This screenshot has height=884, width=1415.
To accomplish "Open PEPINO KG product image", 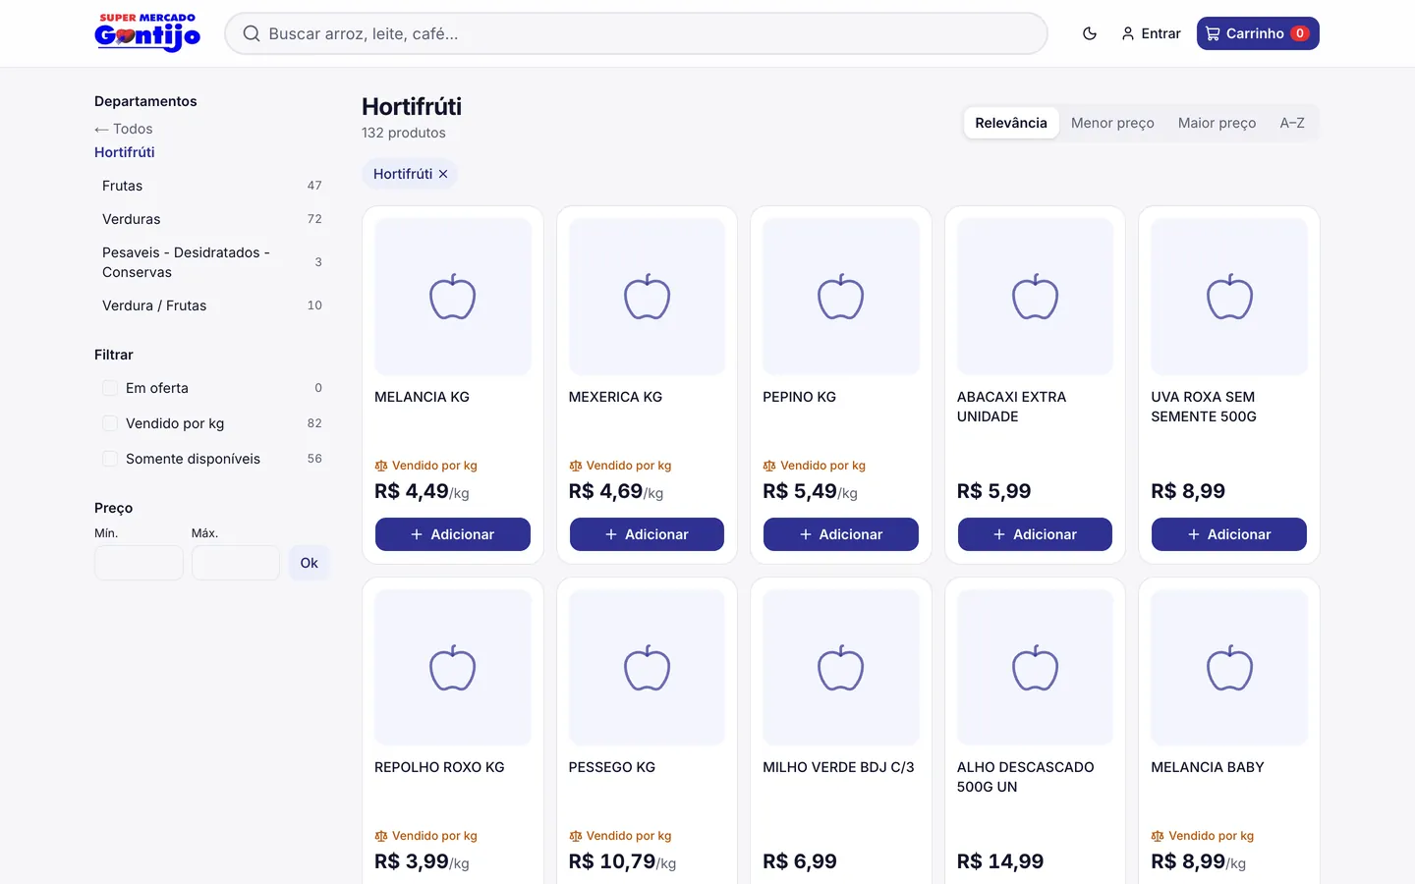I will tap(841, 297).
